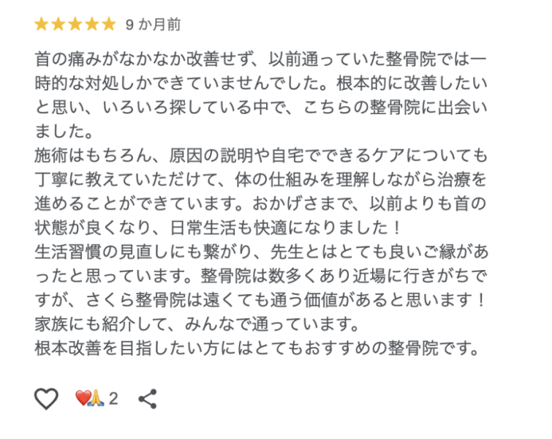Click the line starting with "首の痛みがなかなか"
Screen dimensions: 552x439
260,59
